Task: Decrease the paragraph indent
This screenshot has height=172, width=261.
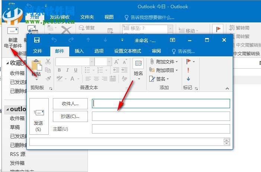Action: 116,70
